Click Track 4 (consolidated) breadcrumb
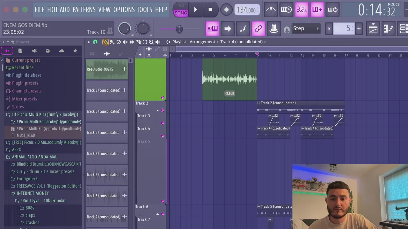 point(241,42)
